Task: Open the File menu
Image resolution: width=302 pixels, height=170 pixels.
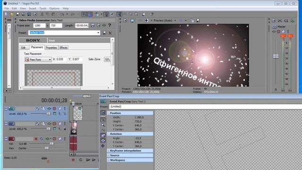Action: [x=7, y=8]
